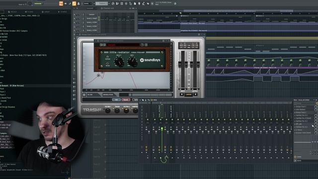318x179 pixels.
Task: Click the selected green mixer track fader
Action: pyautogui.click(x=162, y=129)
